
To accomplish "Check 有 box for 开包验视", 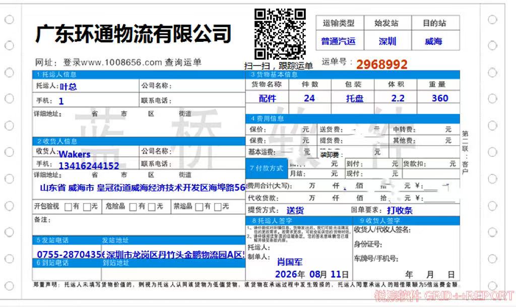I will pos(68,207).
